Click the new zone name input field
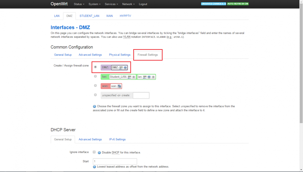The image size is (303, 172). [141, 95]
